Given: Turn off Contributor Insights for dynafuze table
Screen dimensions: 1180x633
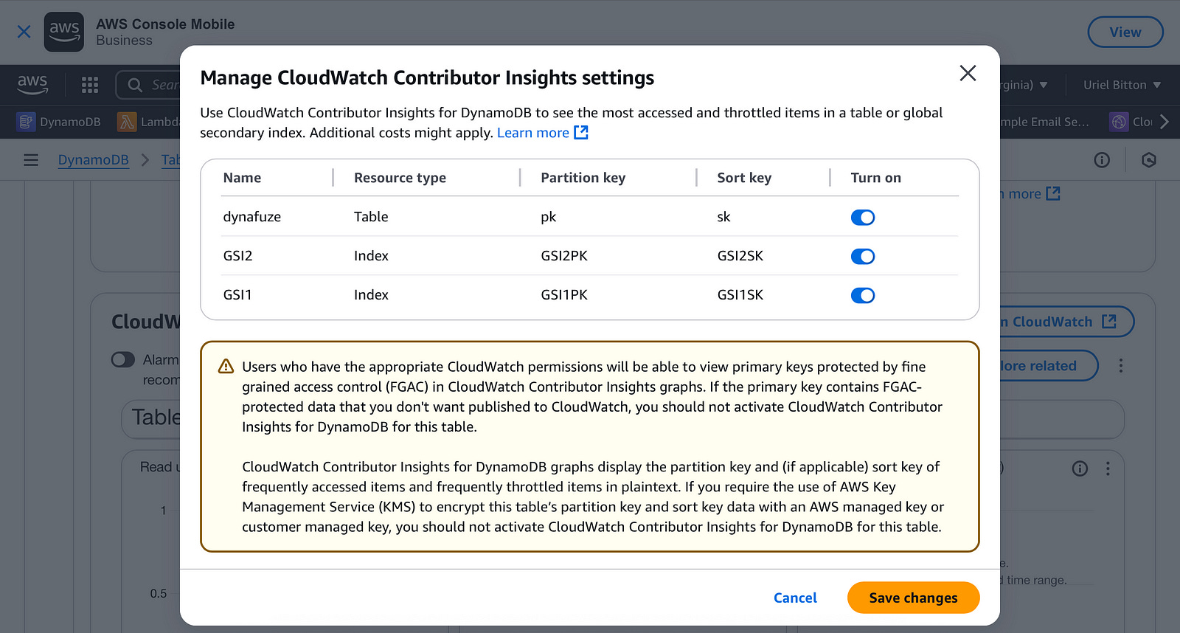Looking at the screenshot, I should point(863,218).
